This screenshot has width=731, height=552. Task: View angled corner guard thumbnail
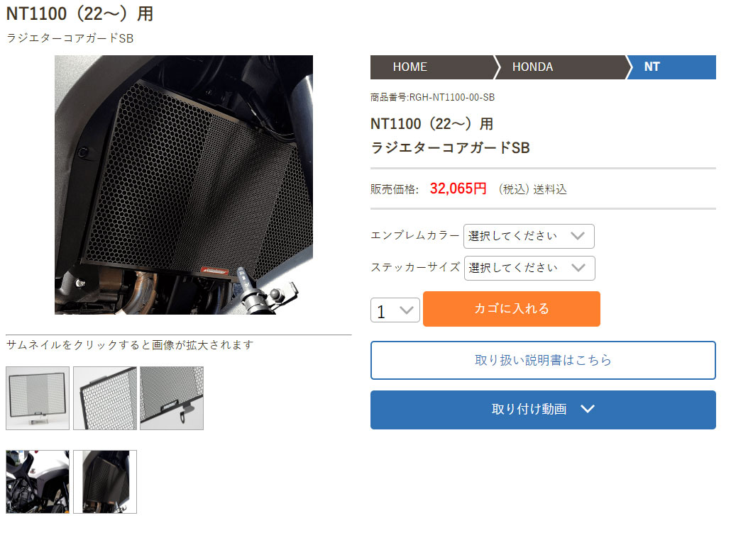[105, 398]
